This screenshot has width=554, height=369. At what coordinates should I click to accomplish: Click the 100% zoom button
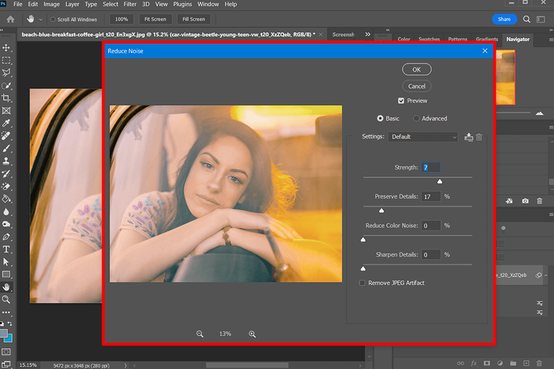click(121, 19)
